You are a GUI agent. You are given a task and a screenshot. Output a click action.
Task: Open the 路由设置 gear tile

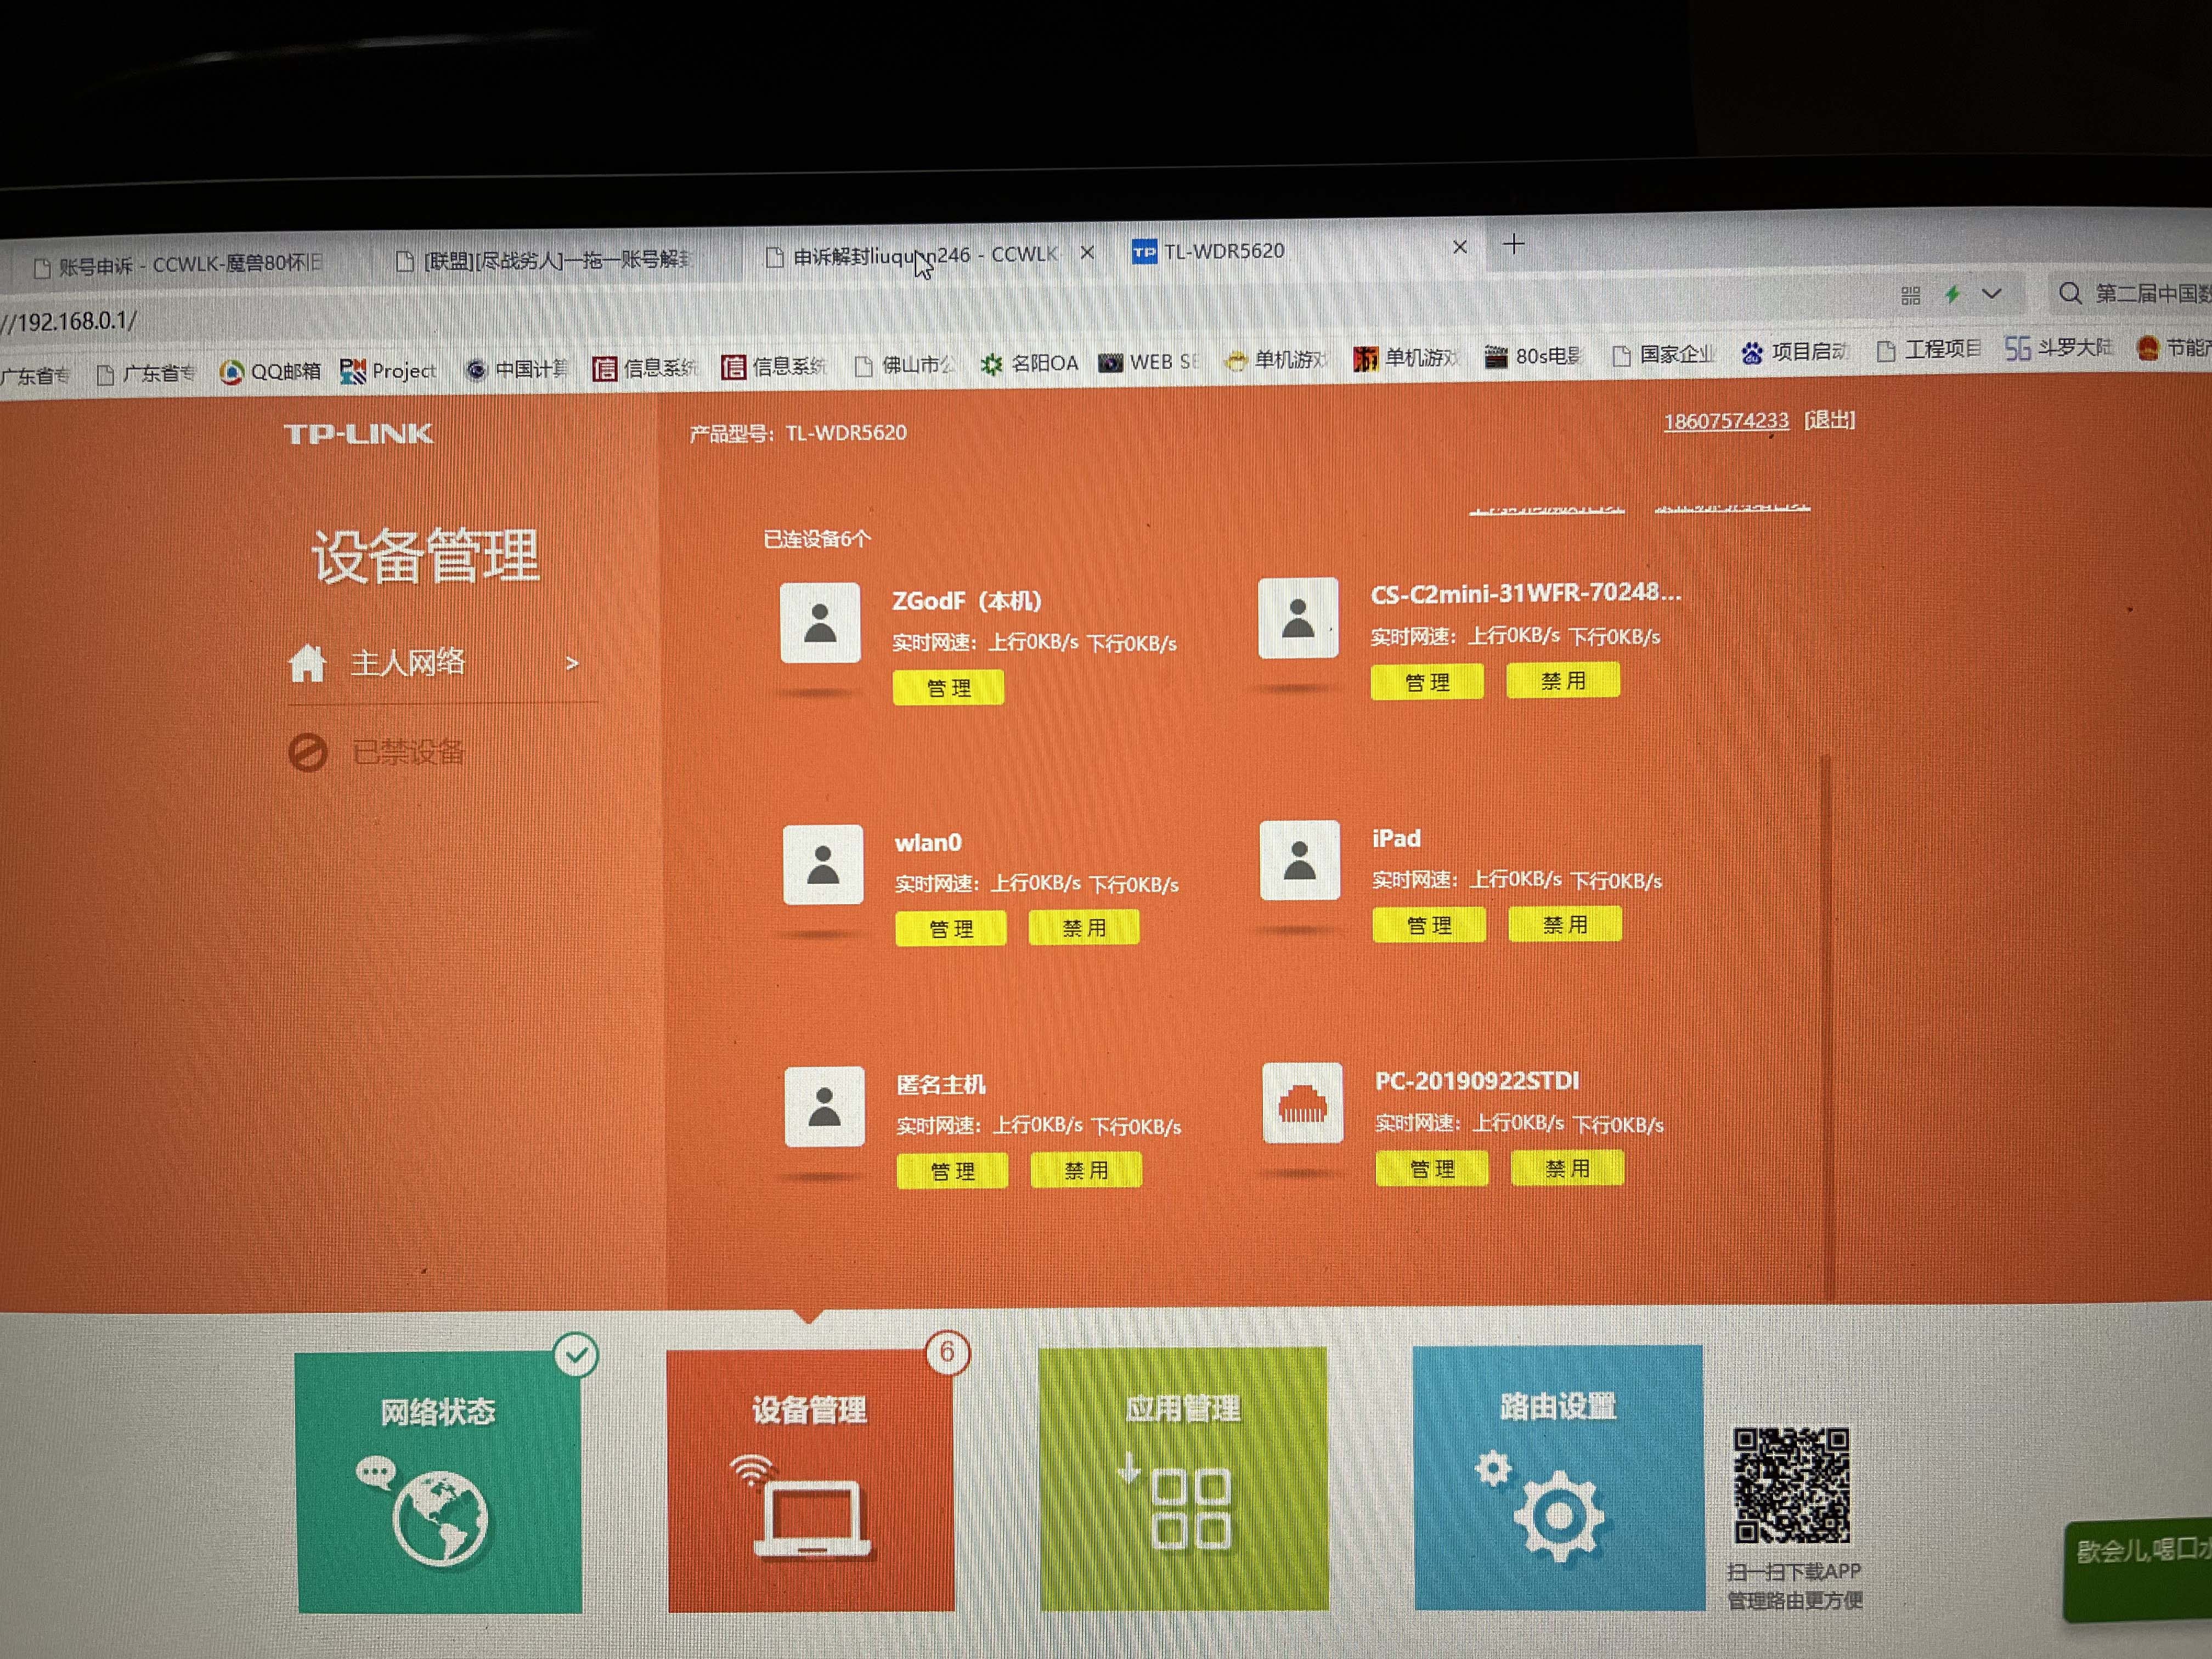(x=1558, y=1477)
